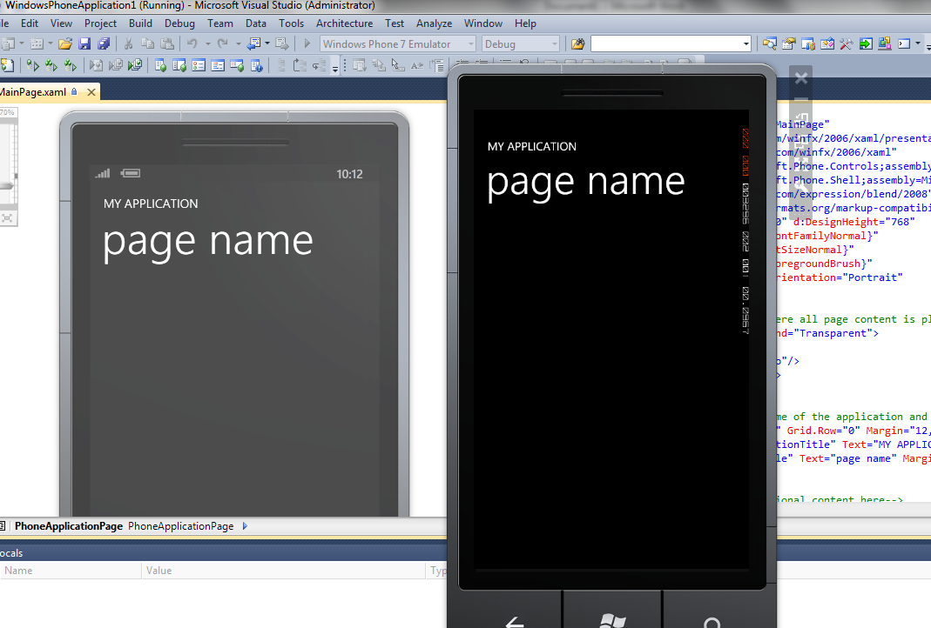Click the Save All icon
Screen dimensions: 931x628
104,43
